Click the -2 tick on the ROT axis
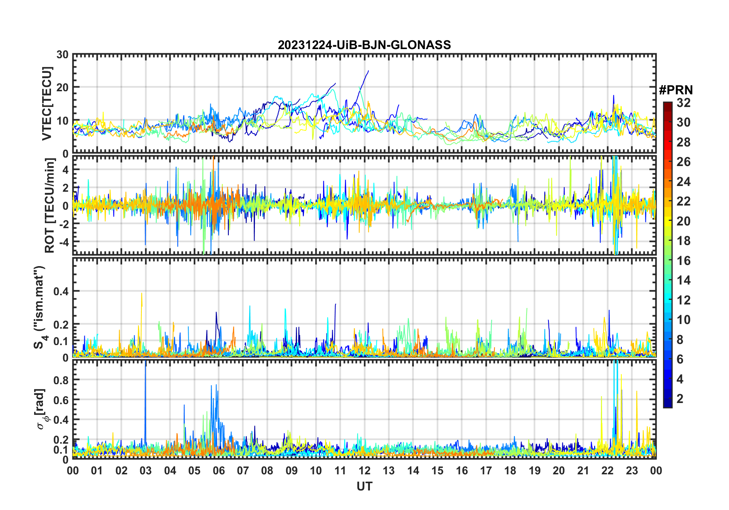Viewport: 729px width, 510px height. [x=64, y=224]
